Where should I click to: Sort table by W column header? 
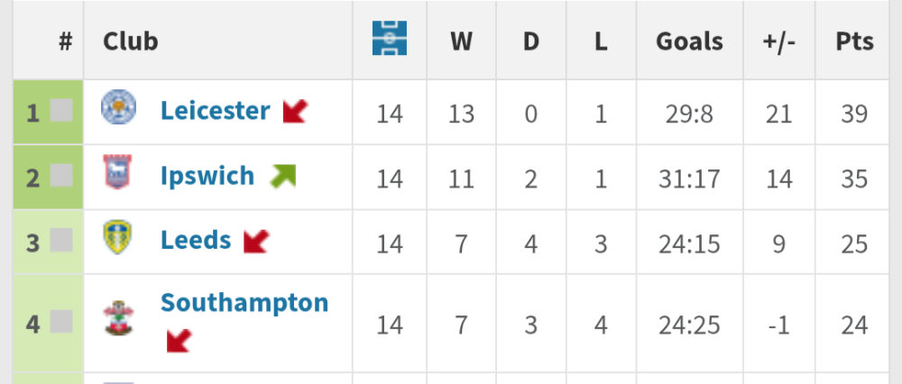pos(461,41)
